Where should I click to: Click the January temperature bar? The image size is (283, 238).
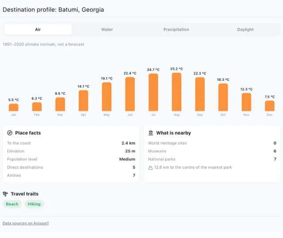pos(14,107)
